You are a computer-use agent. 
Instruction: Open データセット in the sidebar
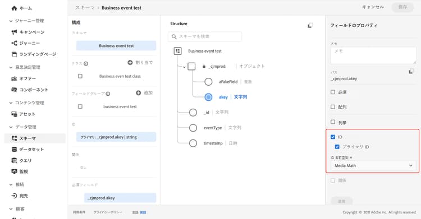[28, 150]
